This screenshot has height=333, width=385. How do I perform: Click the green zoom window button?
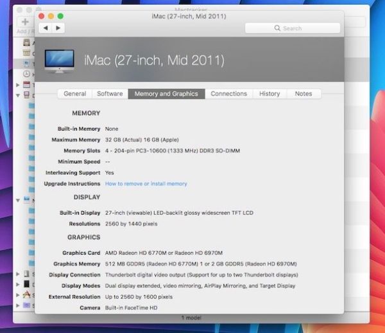(x=60, y=15)
